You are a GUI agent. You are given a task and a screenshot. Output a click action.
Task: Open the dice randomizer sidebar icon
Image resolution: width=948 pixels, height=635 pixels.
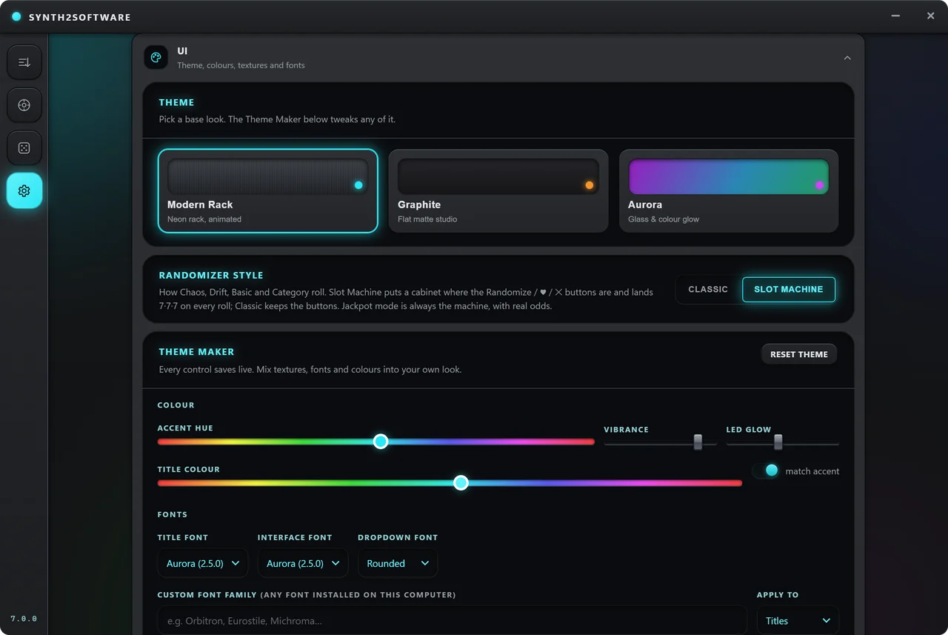pos(24,148)
